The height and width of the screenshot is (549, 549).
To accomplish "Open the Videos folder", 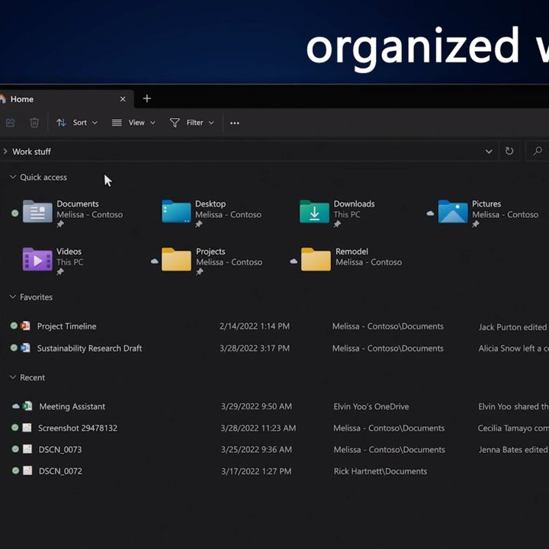I will click(x=37, y=259).
